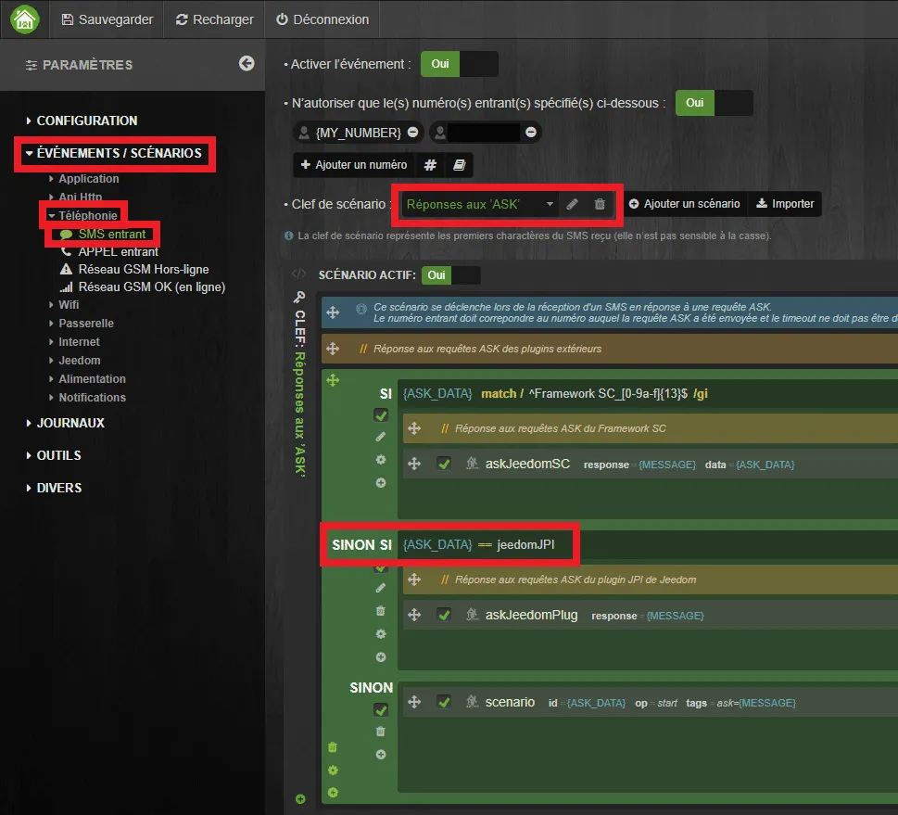
Task: Edit the SINON SI condition with pencil icon
Action: point(380,588)
